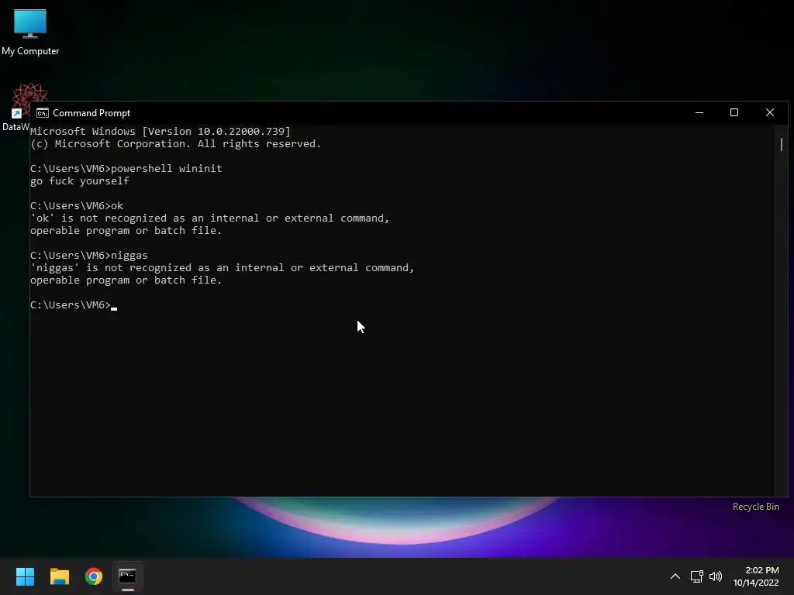Click the "'ok' is not recognized" error line
794x595 pixels.
[x=209, y=218]
